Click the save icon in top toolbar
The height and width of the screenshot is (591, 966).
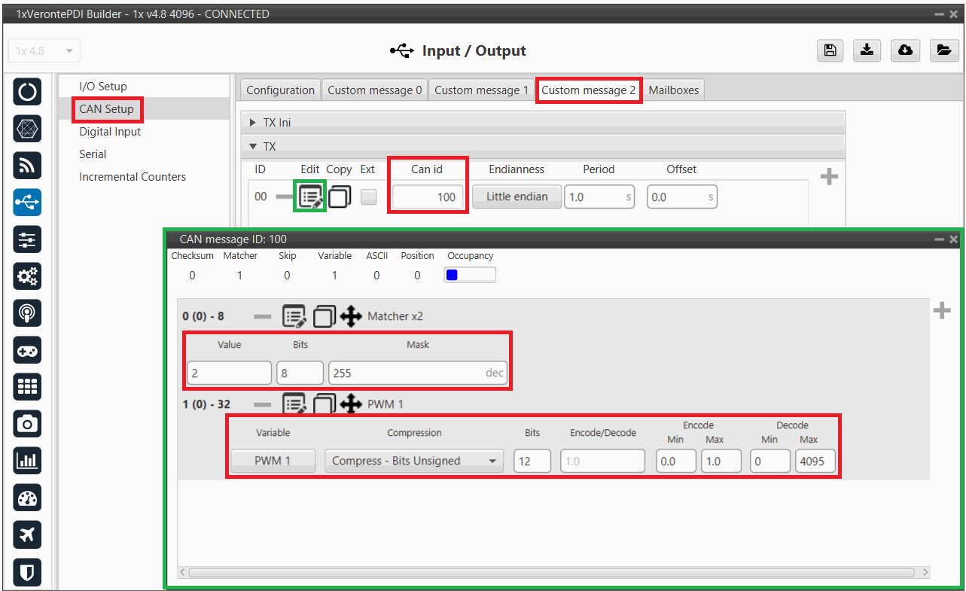point(829,50)
